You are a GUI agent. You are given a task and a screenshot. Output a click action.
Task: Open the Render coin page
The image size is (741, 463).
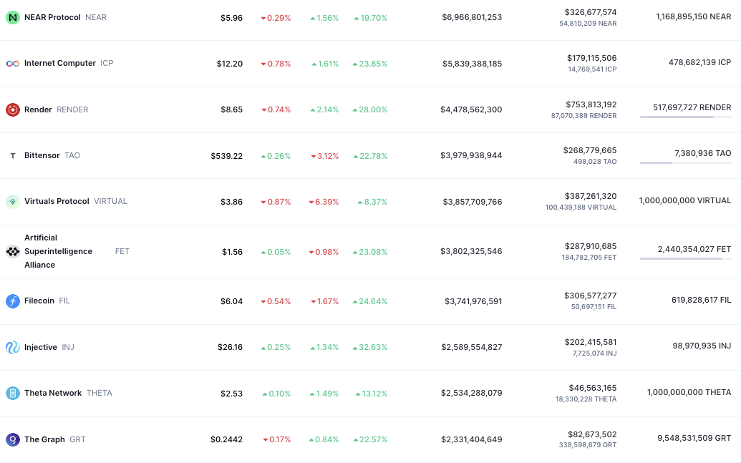[38, 109]
